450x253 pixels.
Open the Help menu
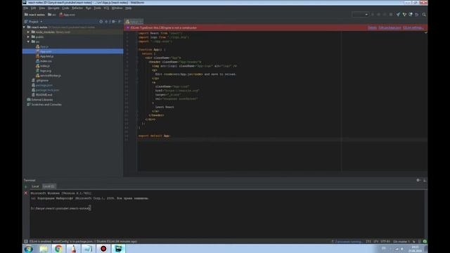click(129, 8)
